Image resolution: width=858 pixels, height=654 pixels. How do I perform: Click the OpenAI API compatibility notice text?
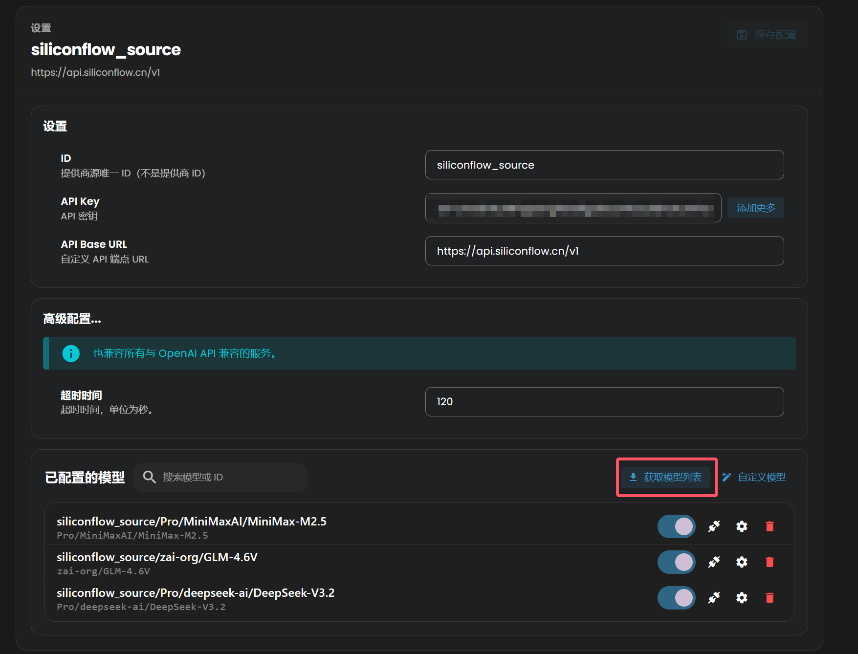click(186, 353)
